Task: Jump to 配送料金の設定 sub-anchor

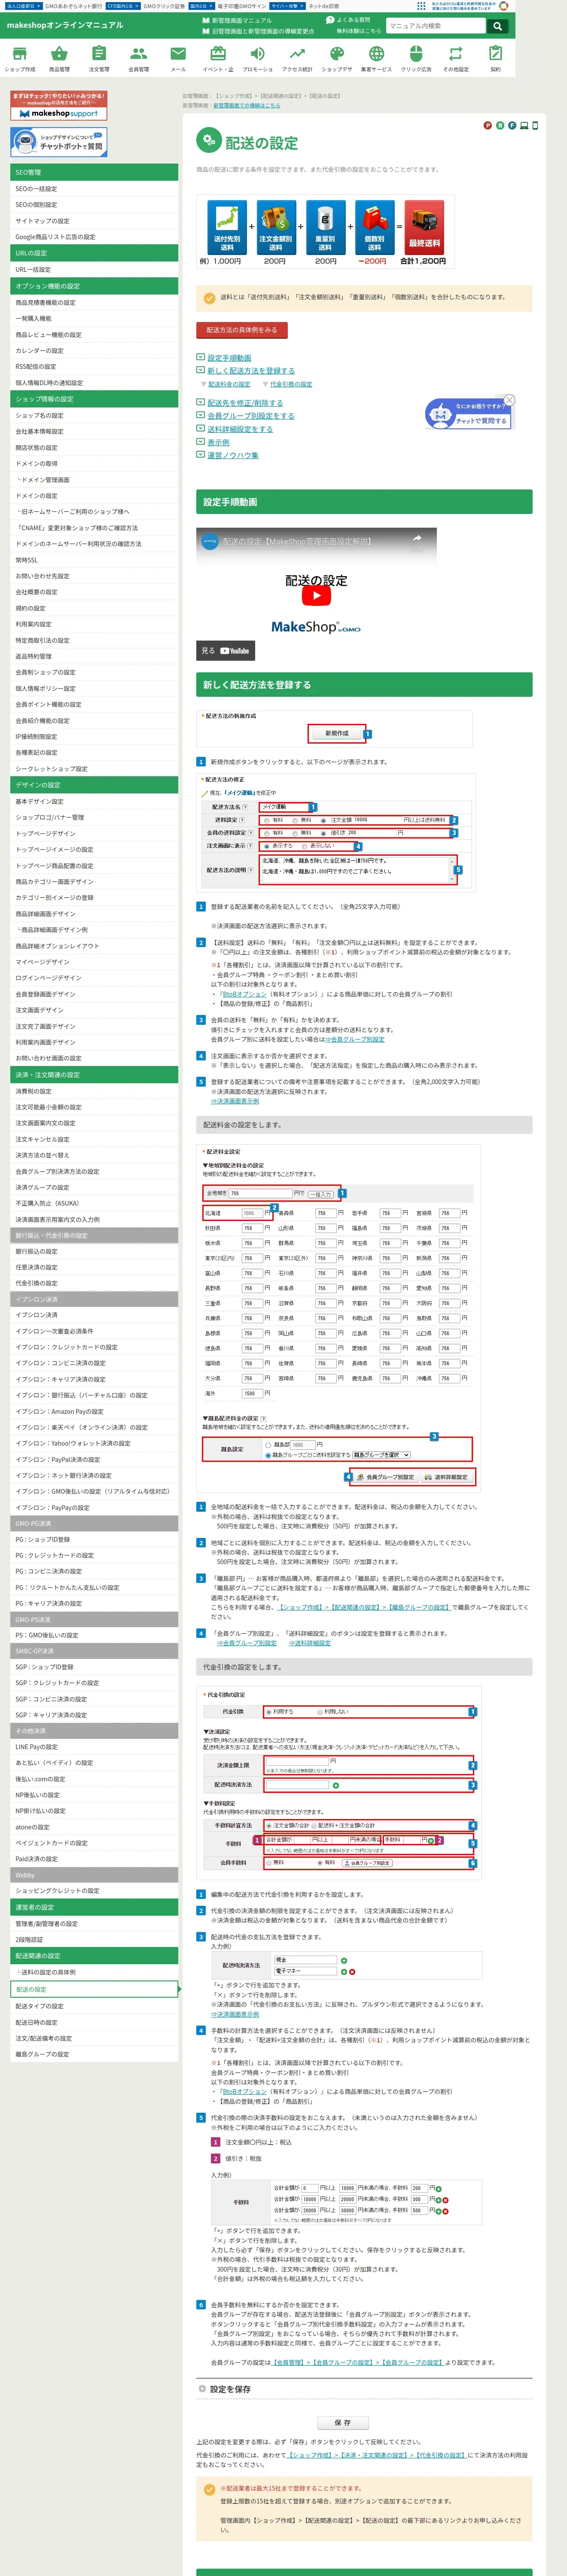Action: pos(229,384)
